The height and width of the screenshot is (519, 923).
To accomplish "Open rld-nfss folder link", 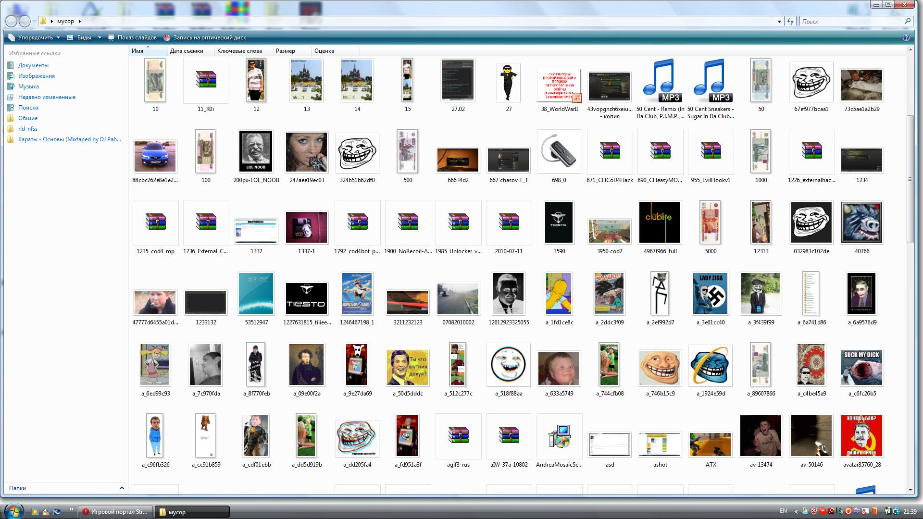I will [28, 129].
